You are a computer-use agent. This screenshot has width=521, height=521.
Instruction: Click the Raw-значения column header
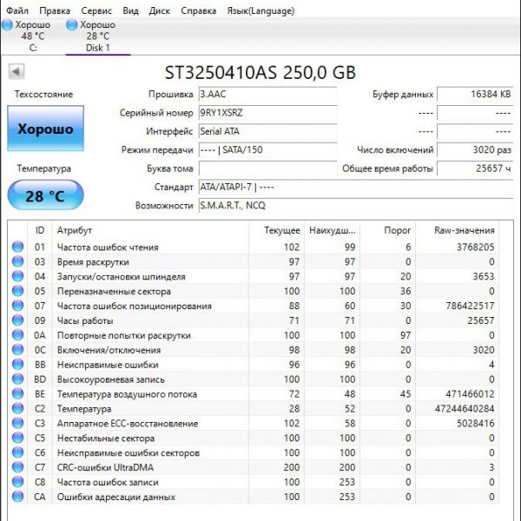458,230
